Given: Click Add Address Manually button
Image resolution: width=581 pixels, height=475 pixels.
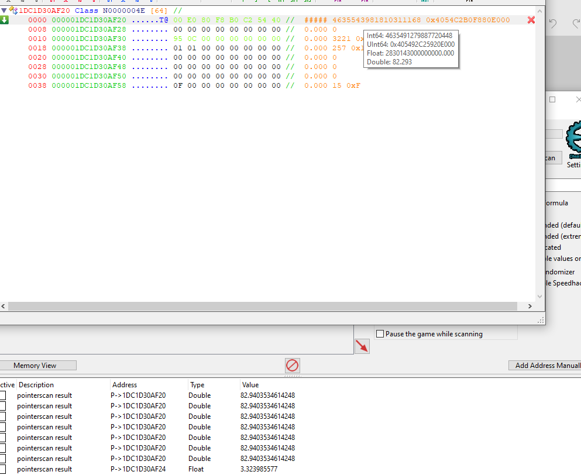Looking at the screenshot, I should 546,366.
